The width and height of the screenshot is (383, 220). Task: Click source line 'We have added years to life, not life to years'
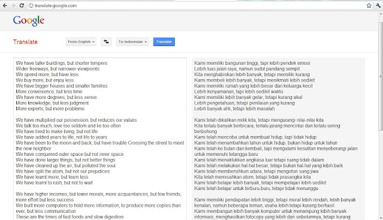pos(61,137)
